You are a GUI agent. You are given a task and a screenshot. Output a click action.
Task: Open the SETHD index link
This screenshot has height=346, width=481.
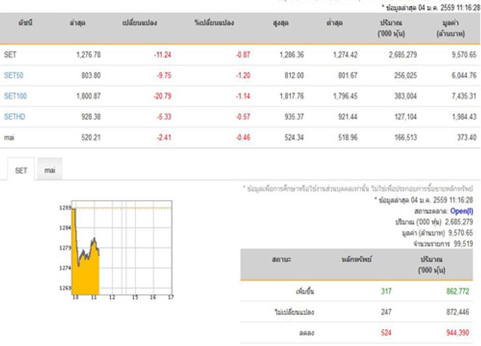[x=15, y=117]
